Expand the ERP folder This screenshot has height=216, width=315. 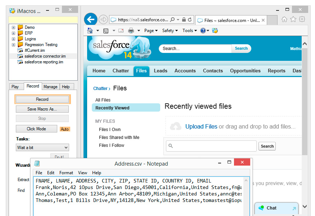pyautogui.click(x=13, y=33)
